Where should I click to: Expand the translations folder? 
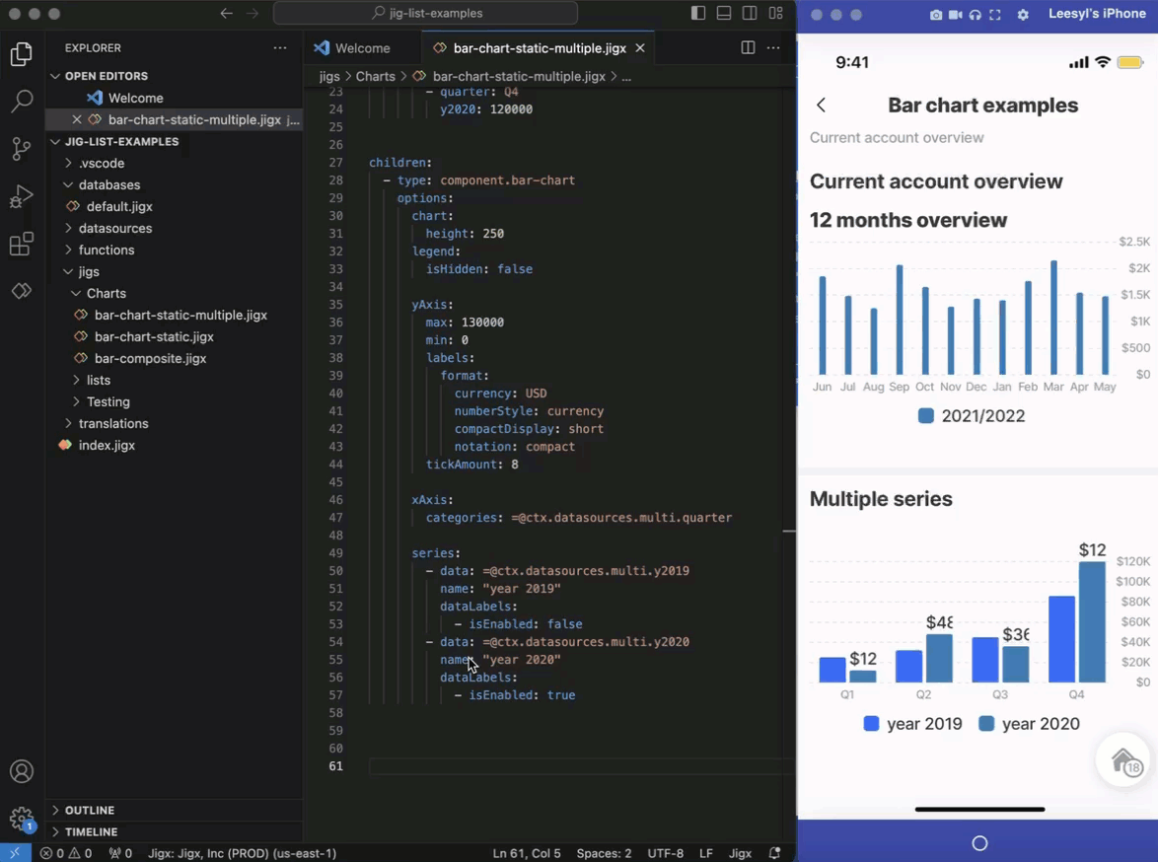point(113,423)
